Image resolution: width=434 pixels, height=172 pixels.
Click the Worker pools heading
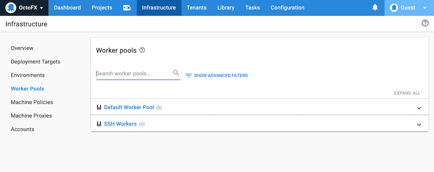[x=116, y=50]
